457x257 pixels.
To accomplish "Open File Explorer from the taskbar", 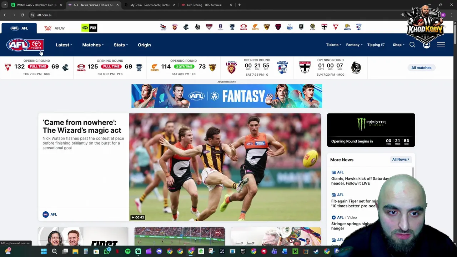I will [x=75, y=252].
